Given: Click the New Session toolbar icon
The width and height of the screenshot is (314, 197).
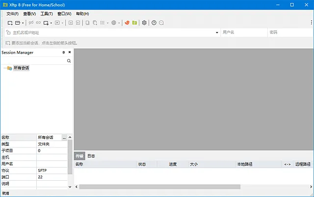Looking at the screenshot, I should (x=10, y=23).
